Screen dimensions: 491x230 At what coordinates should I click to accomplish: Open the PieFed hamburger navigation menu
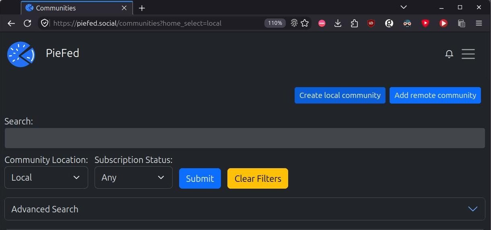pyautogui.click(x=468, y=54)
